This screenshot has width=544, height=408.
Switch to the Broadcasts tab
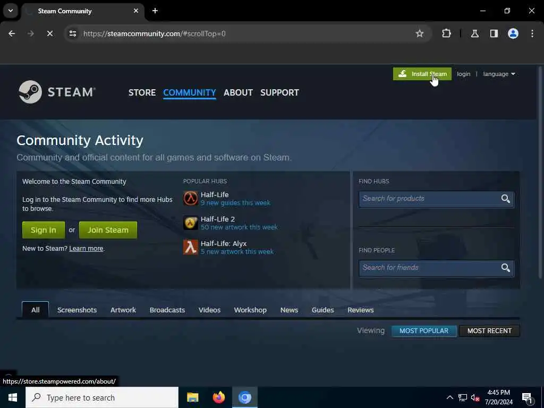[167, 310]
